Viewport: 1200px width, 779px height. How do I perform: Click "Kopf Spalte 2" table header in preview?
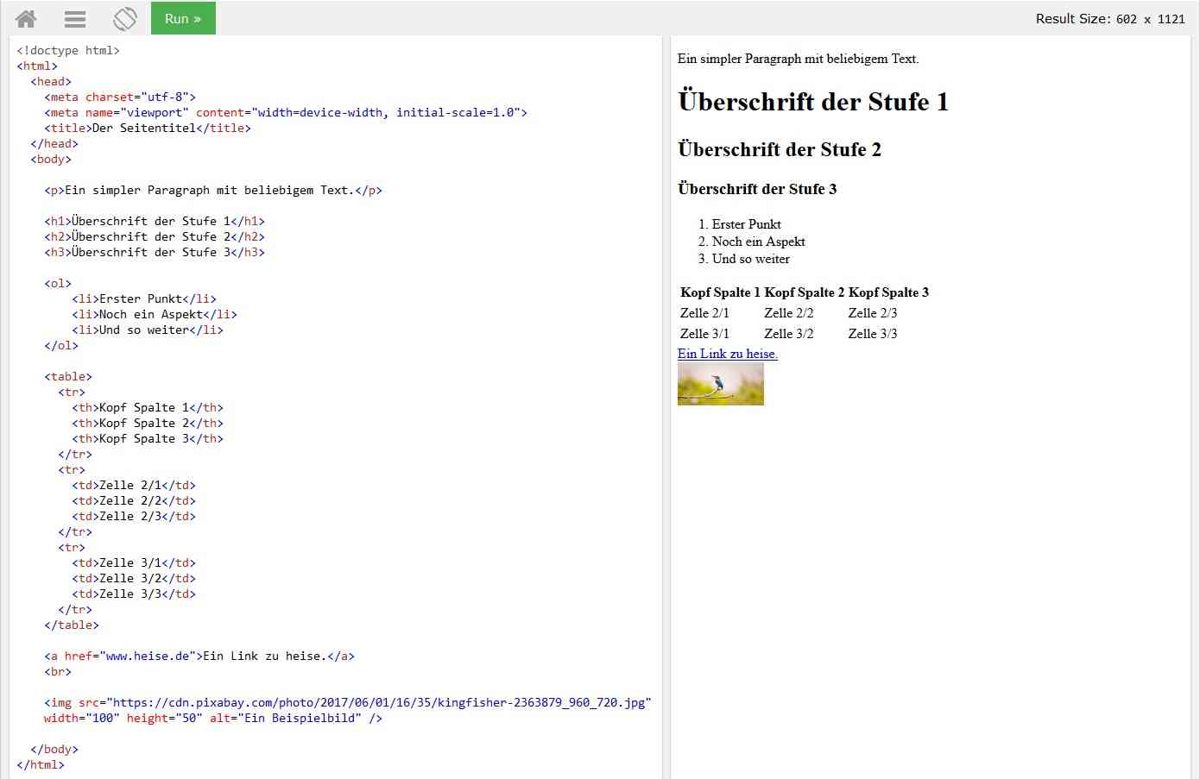[x=804, y=292]
